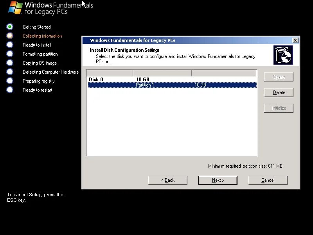Click the Copying OS image step indicator
Screen dimensions: 313x235
coord(9,63)
